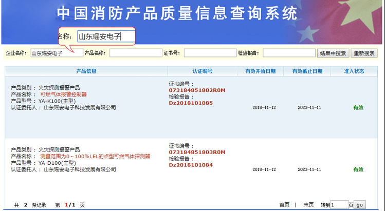Go to 末页 last page link

[x=308, y=205]
